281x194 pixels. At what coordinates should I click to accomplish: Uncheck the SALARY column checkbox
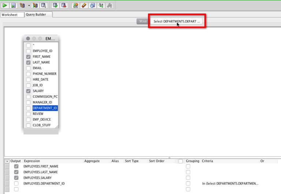click(x=28, y=91)
